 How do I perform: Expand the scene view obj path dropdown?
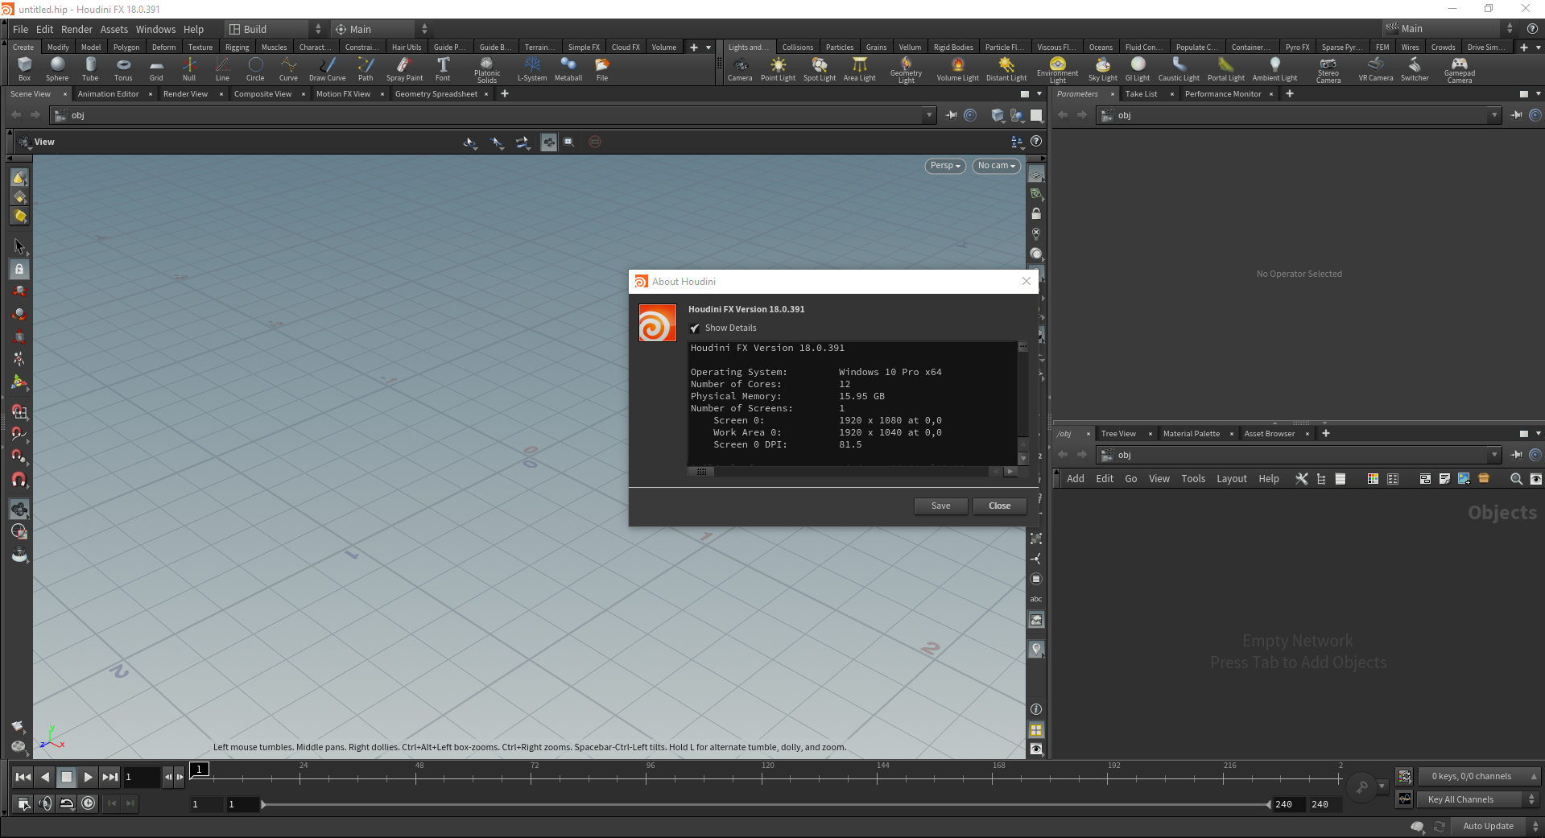click(x=929, y=115)
